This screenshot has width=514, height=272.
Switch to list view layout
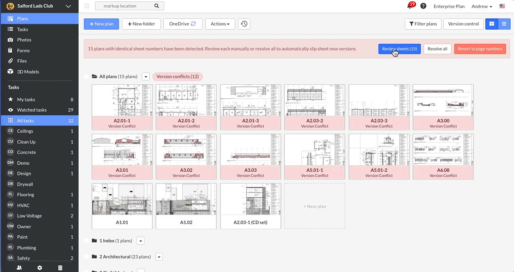[x=504, y=24]
